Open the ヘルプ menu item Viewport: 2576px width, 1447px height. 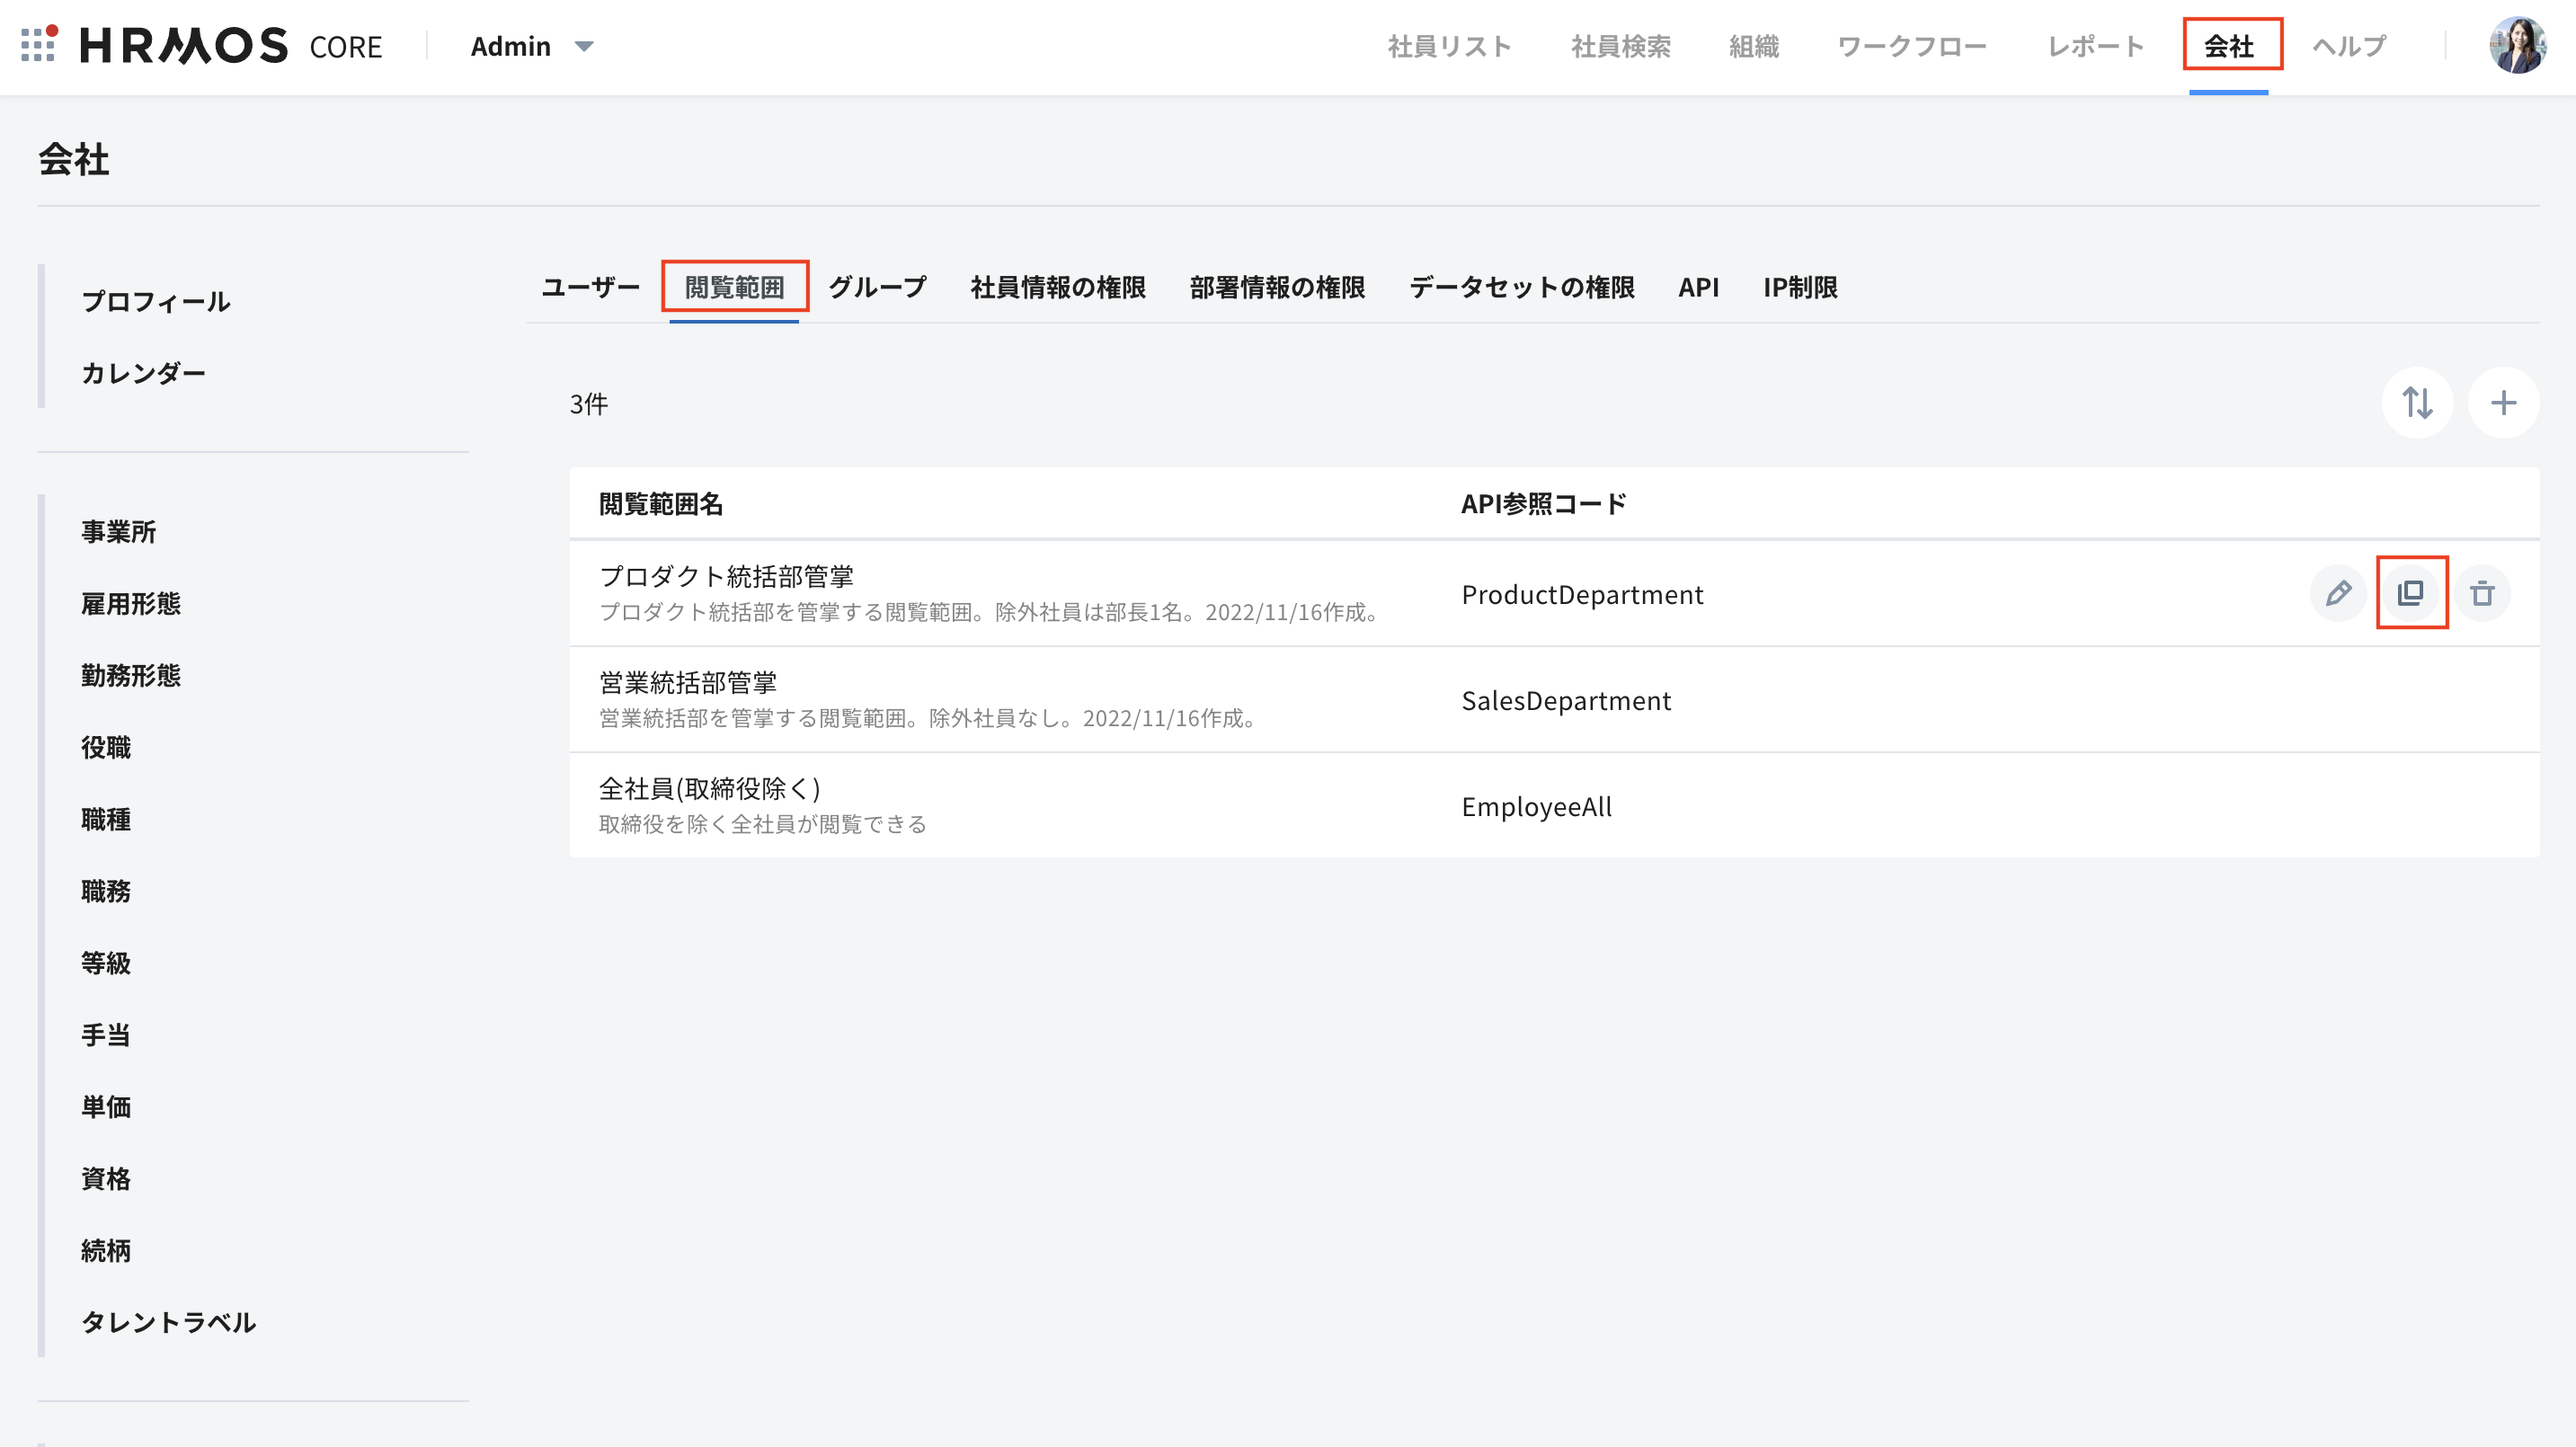tap(2348, 46)
